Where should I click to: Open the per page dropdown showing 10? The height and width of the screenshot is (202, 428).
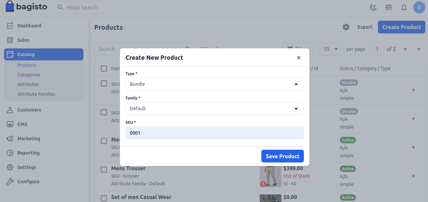331,49
